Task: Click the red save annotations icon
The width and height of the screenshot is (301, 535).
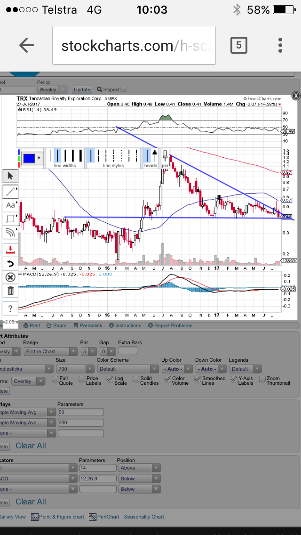Action: (x=10, y=249)
